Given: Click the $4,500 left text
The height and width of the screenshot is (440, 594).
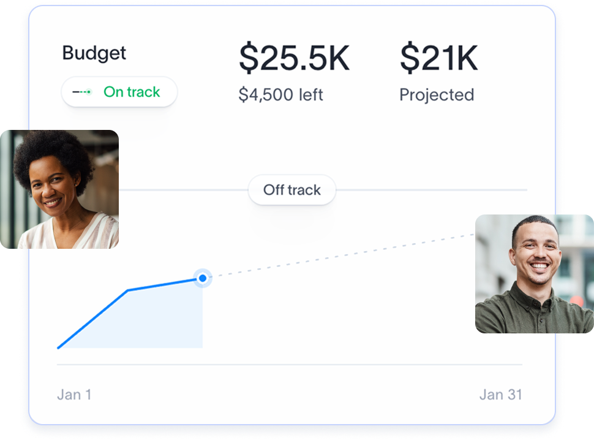Looking at the screenshot, I should click(280, 94).
